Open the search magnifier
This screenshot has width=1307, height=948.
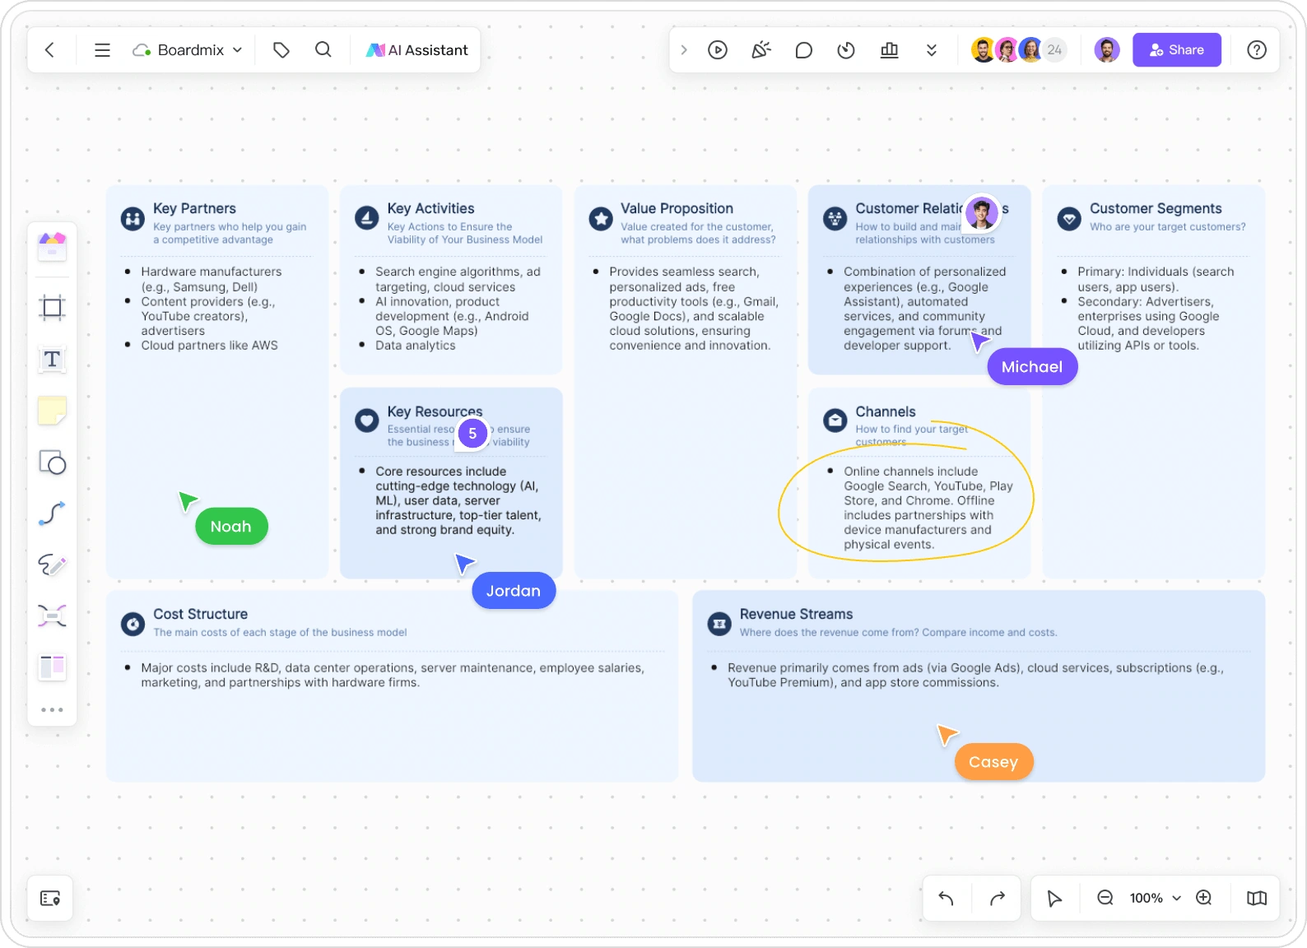click(323, 50)
